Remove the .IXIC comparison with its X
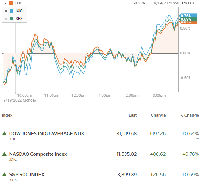The height and width of the screenshot is (184, 202). point(6,11)
